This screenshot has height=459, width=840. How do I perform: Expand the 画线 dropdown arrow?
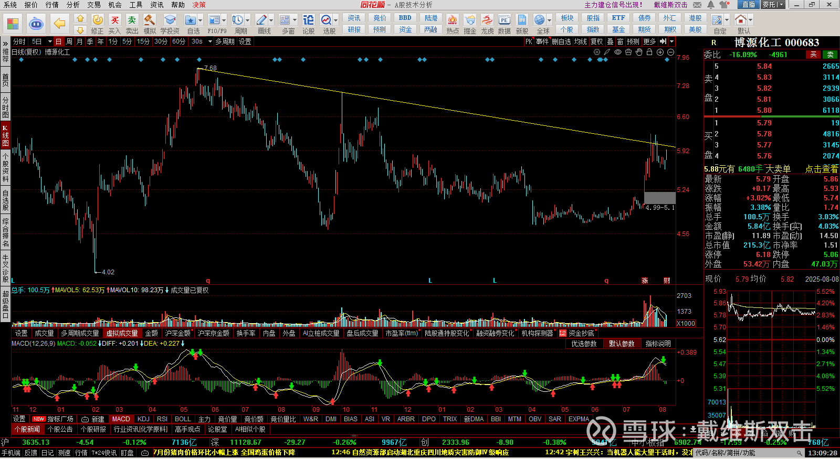coord(271,20)
